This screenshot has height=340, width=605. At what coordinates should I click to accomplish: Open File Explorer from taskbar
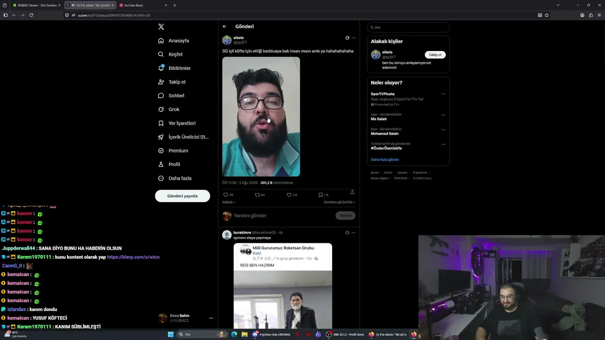point(244,334)
